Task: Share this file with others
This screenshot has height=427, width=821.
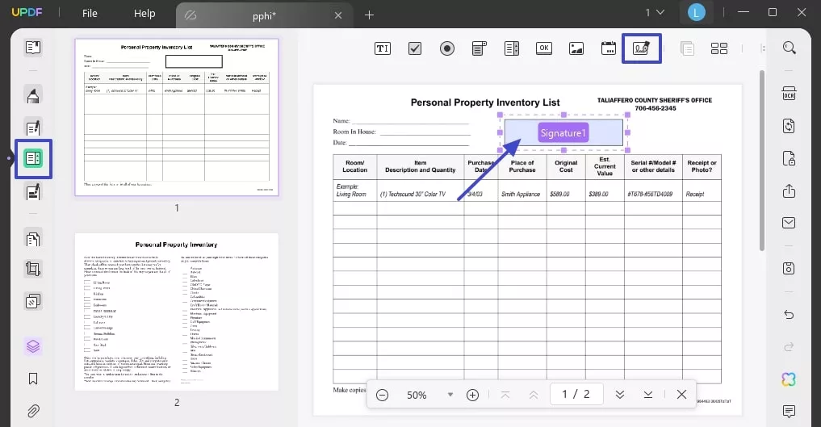Action: [x=789, y=191]
